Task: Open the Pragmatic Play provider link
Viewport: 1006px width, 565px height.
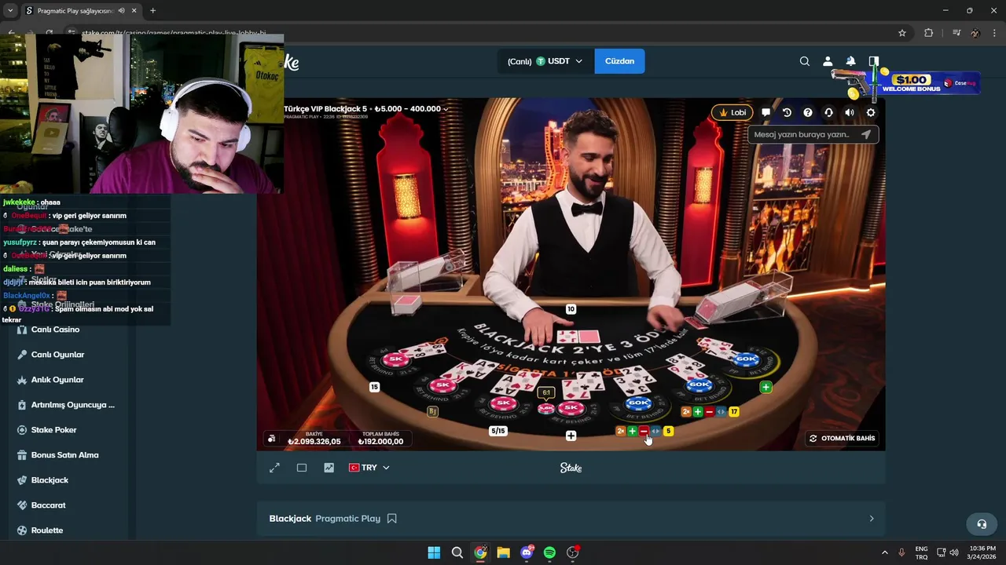Action: pyautogui.click(x=347, y=519)
